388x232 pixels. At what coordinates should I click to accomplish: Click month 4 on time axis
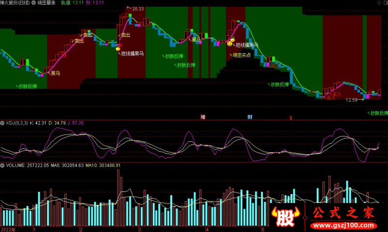click(x=208, y=230)
